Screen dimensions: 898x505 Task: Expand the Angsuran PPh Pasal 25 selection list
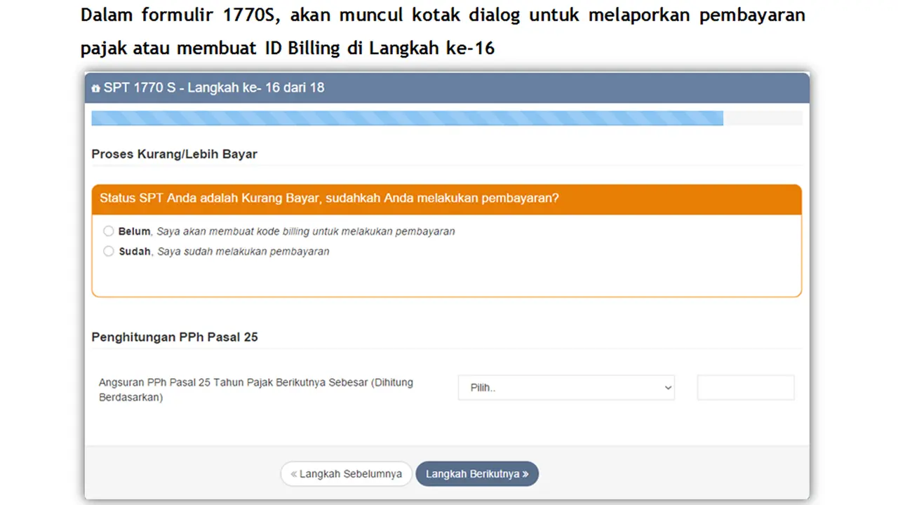point(565,387)
